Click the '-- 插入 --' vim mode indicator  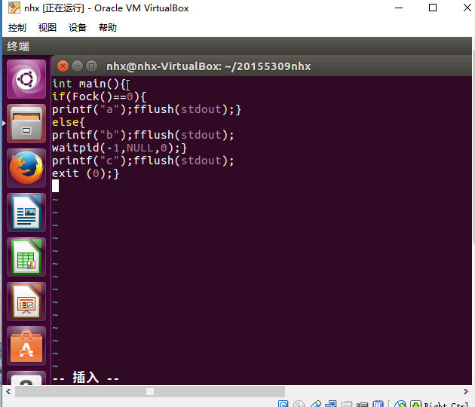pos(85,378)
